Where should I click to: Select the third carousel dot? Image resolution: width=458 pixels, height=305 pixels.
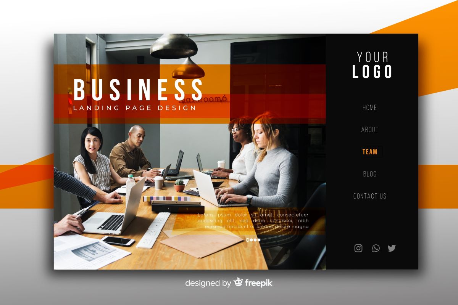click(255, 240)
